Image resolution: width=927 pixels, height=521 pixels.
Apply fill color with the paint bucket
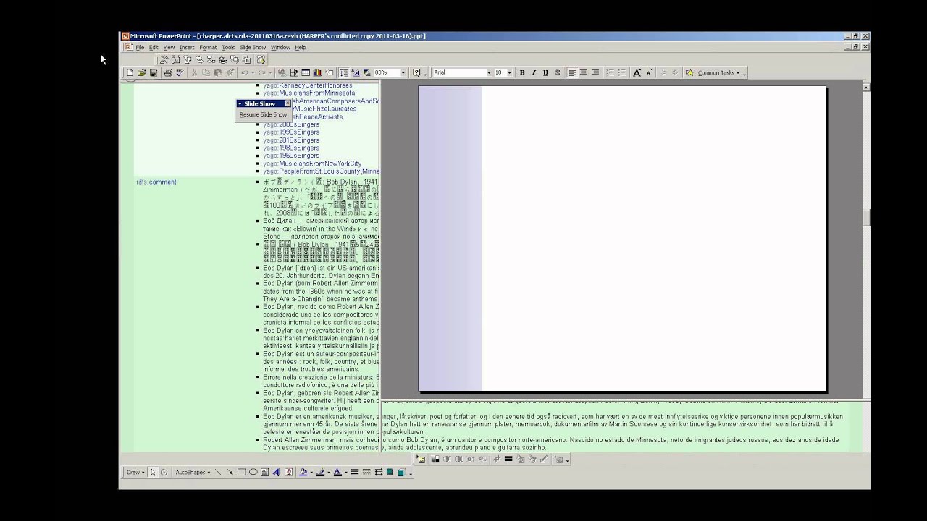click(x=303, y=473)
